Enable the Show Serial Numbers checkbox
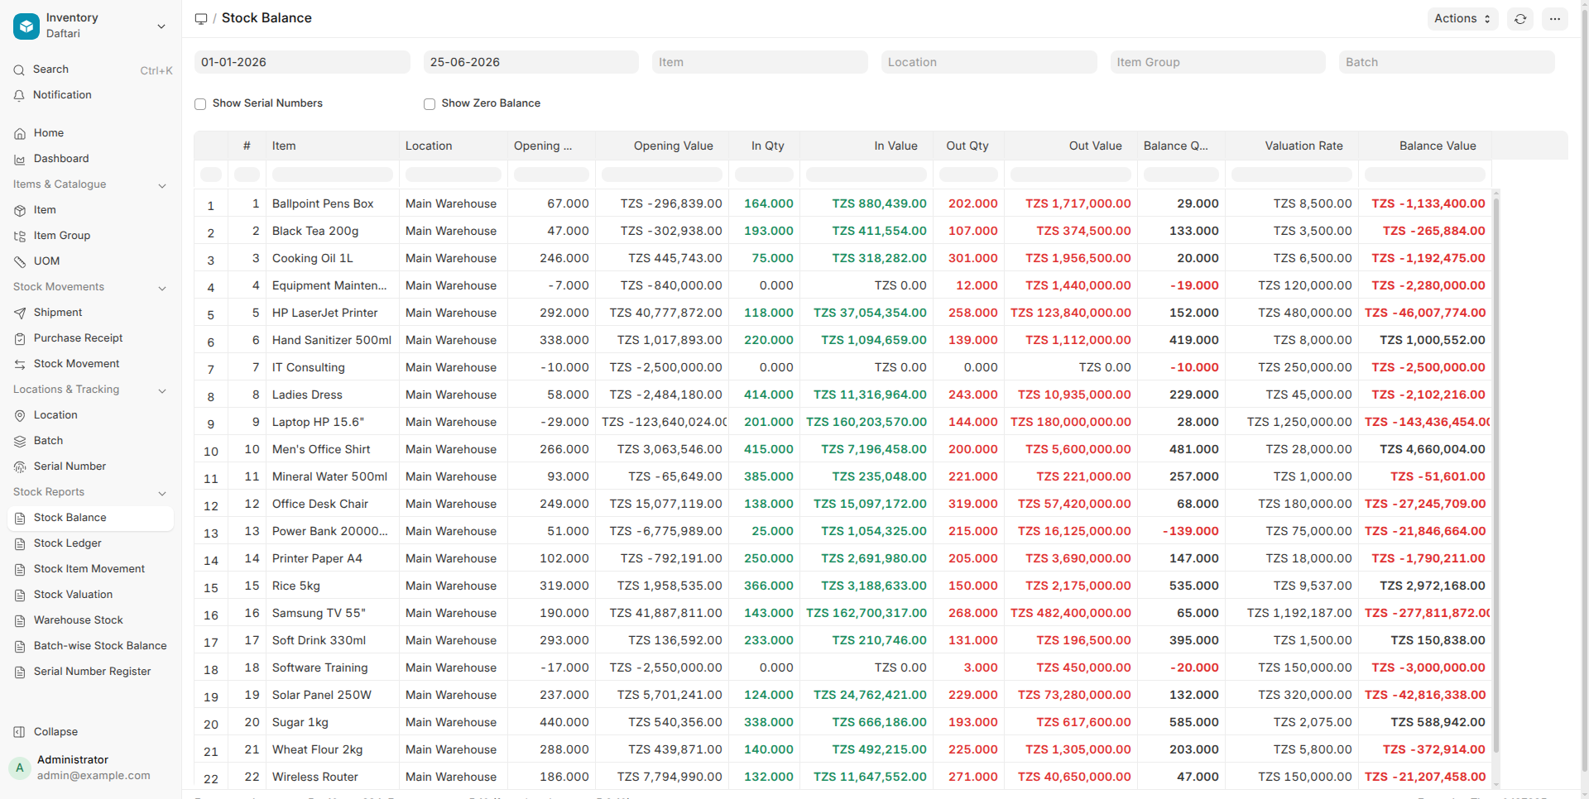Image resolution: width=1589 pixels, height=799 pixels. tap(200, 104)
